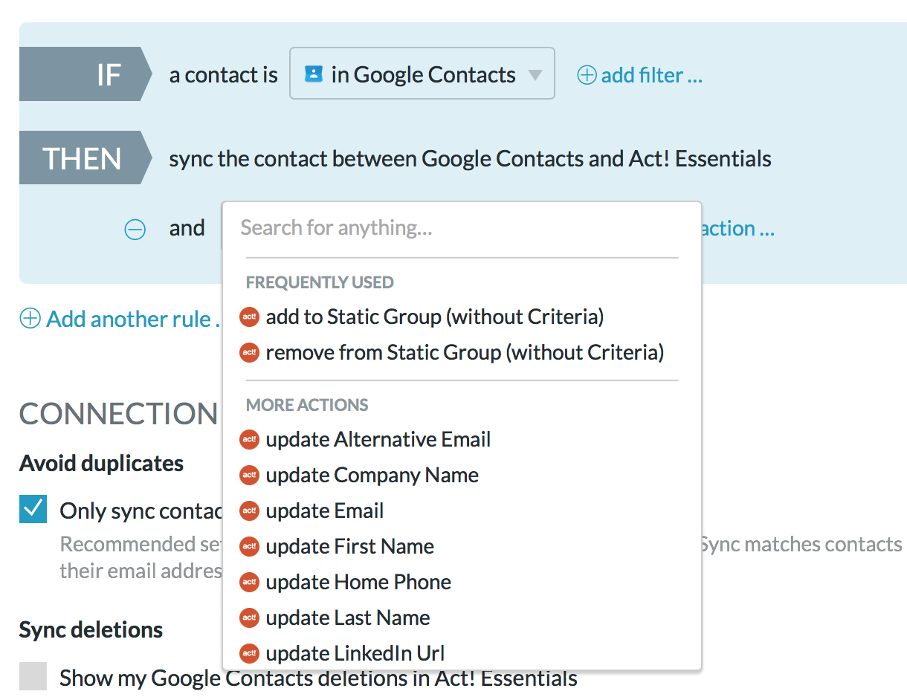
Task: Click the THEN rule label
Action: tap(85, 158)
